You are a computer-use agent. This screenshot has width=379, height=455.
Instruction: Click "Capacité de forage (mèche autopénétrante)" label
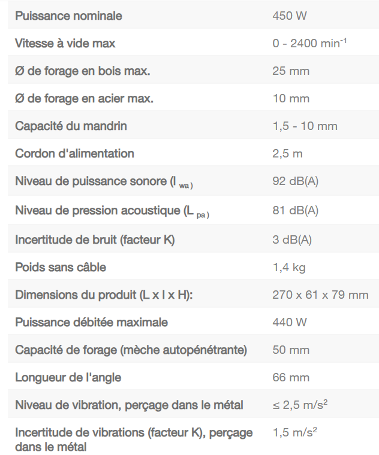(x=131, y=350)
